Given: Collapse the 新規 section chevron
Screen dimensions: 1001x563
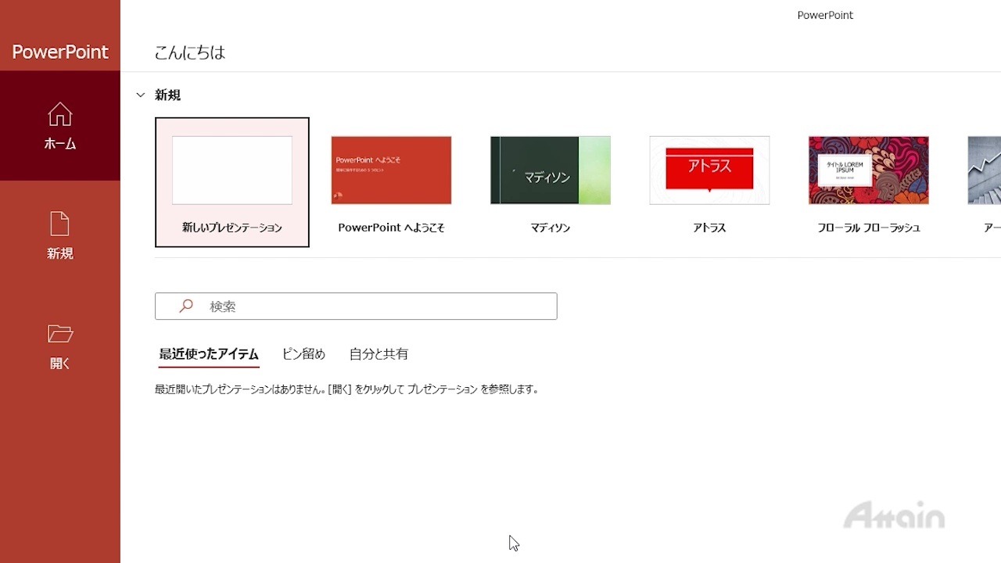Looking at the screenshot, I should 141,95.
